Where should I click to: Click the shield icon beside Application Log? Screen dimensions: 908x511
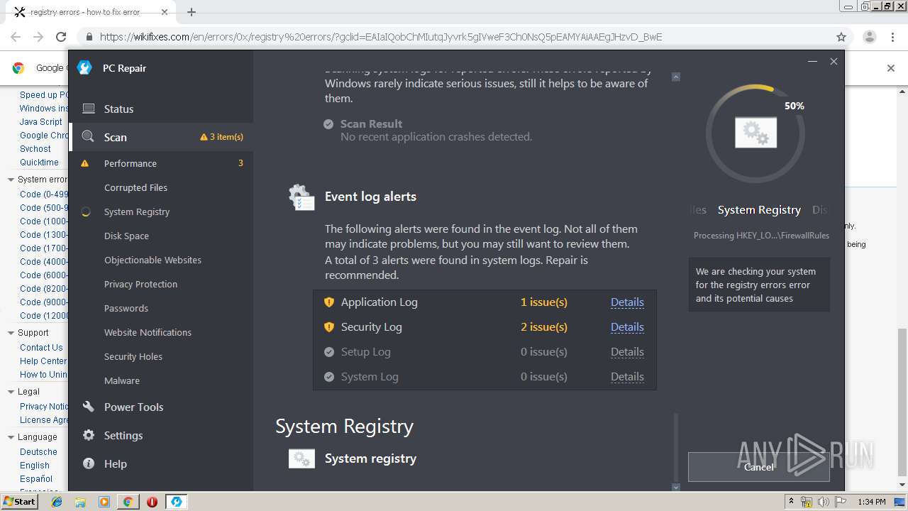pyautogui.click(x=329, y=302)
